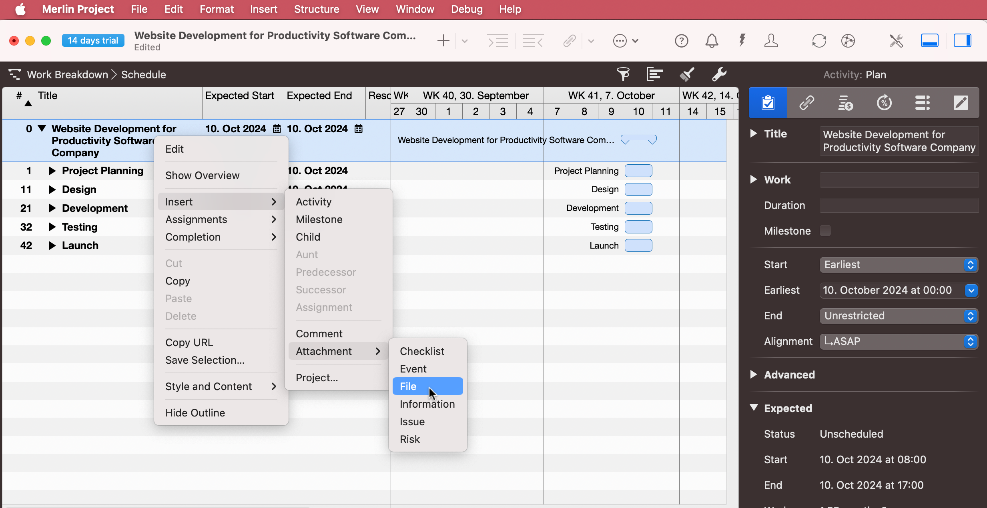
Task: Open the resources person icon
Action: [771, 41]
